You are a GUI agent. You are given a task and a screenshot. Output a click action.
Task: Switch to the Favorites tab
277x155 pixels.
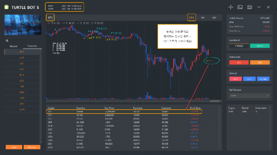[32, 46]
